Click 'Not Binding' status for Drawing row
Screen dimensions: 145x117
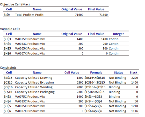pyautogui.click(x=118, y=78)
